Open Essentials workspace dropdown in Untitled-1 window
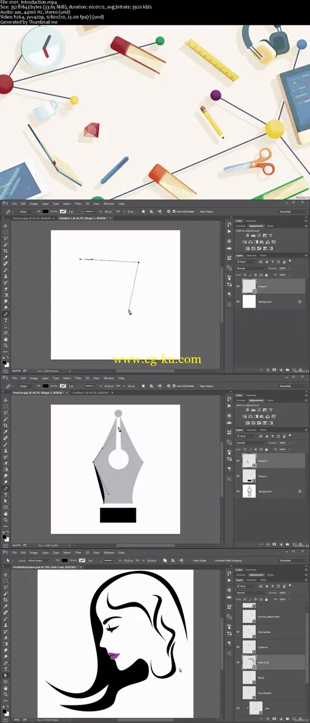Viewport: 310px width, 723px height. (293, 212)
